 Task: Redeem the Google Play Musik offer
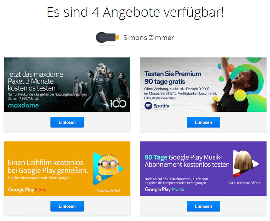click(x=203, y=206)
